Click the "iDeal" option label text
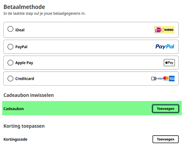Screen dimensions: 183x152 pyautogui.click(x=20, y=30)
